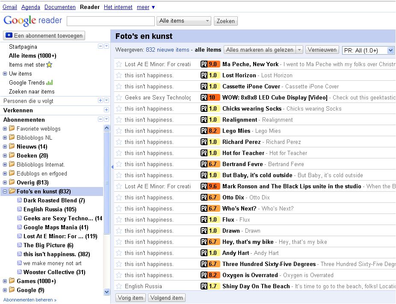Screen dimensions: 396x304
Task: Click the subscriptions scrollbar up arrow
Action: [x=107, y=128]
